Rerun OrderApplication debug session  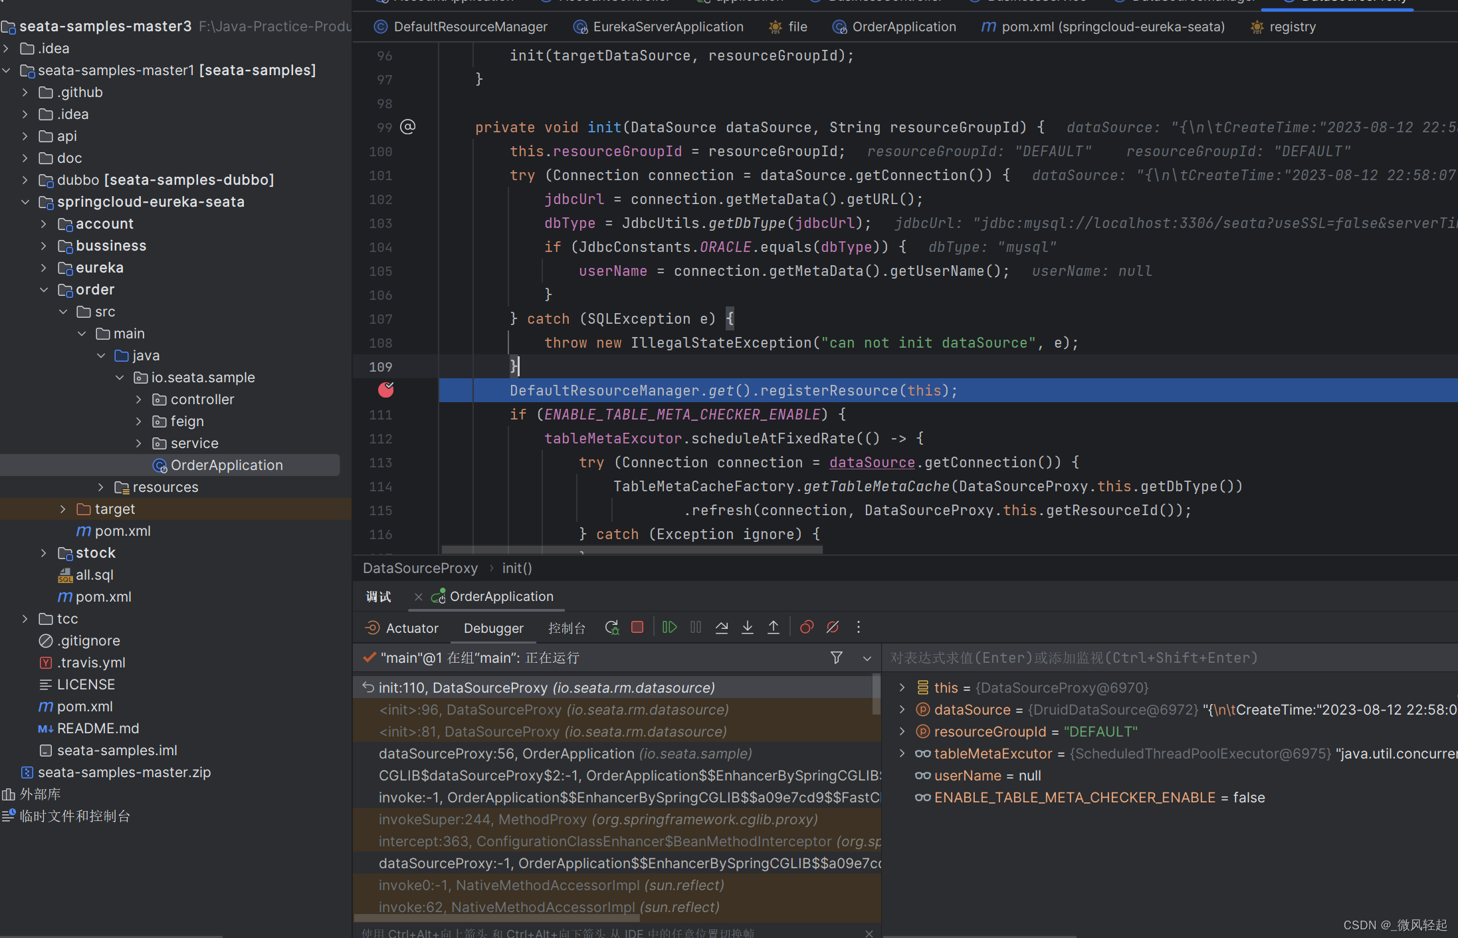(611, 628)
